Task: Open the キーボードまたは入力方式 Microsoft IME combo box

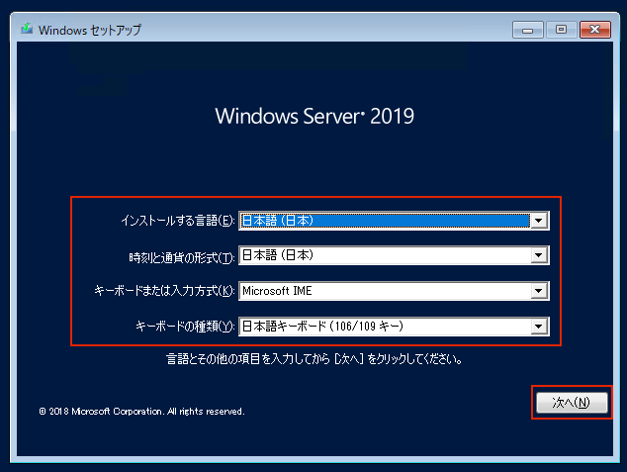Action: pos(394,291)
